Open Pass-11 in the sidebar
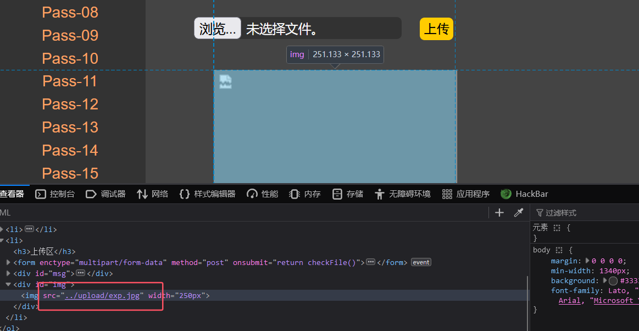Viewport: 639px width, 331px height. (70, 81)
